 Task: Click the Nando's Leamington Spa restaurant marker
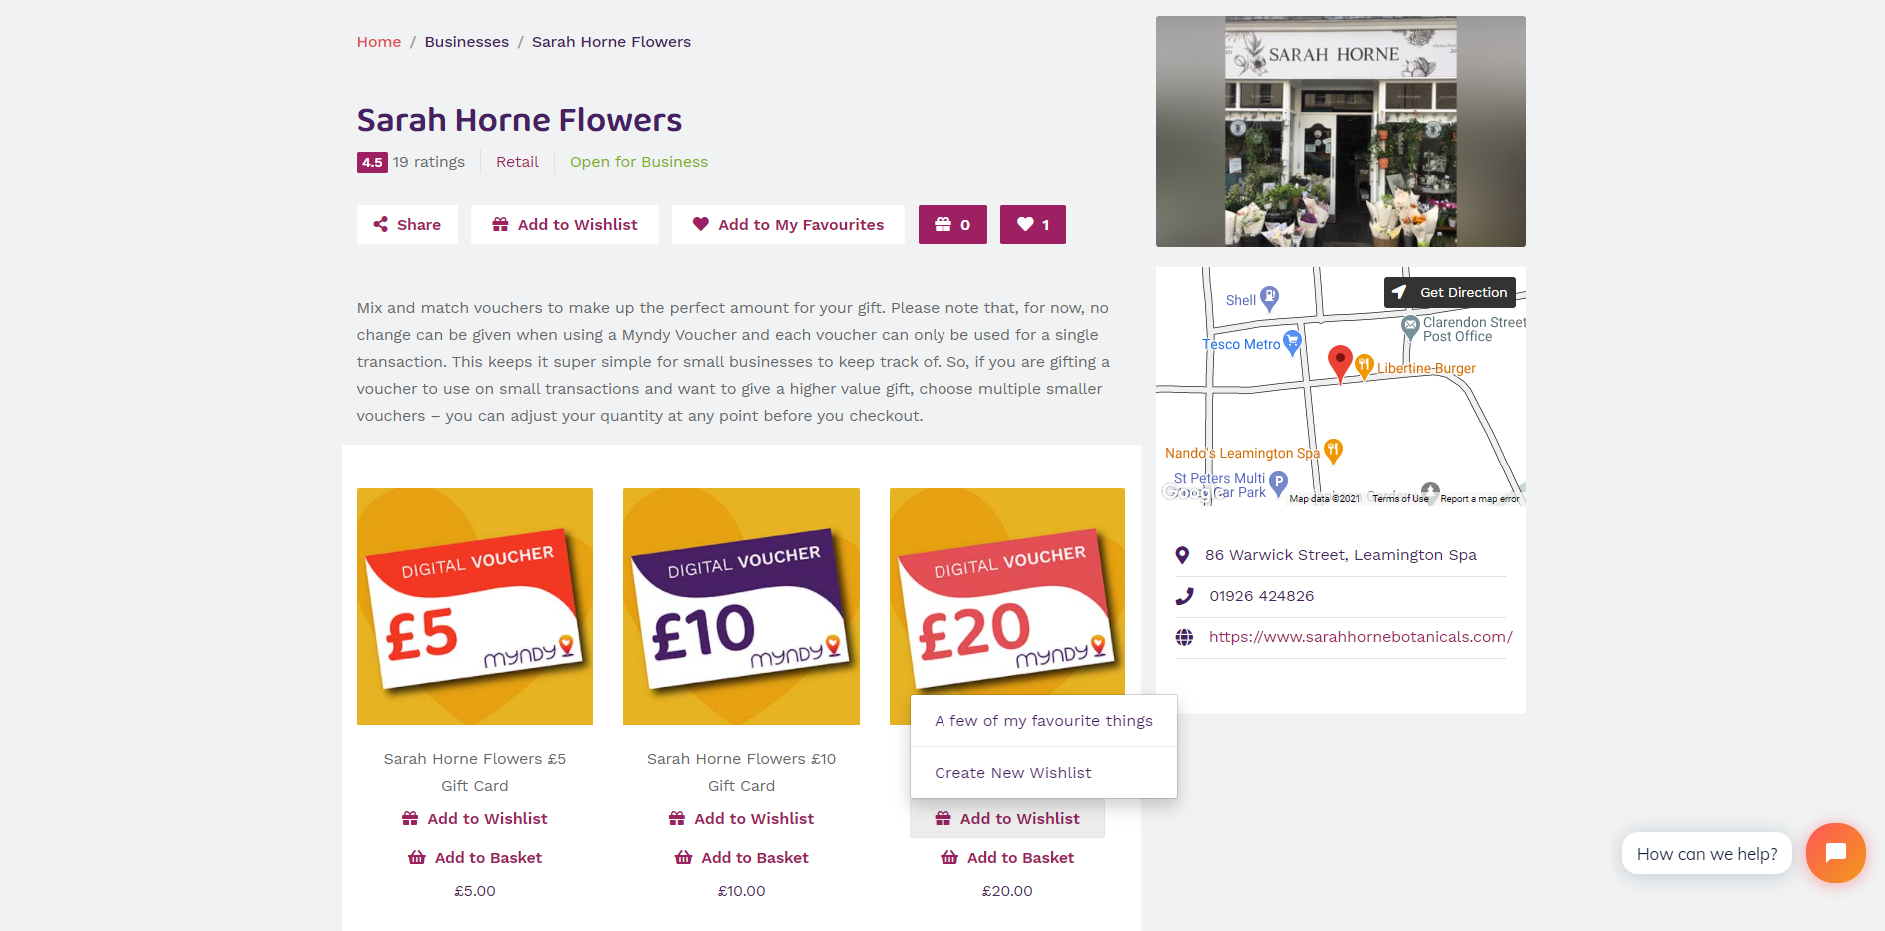point(1333,451)
